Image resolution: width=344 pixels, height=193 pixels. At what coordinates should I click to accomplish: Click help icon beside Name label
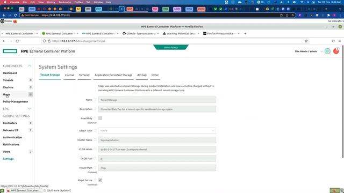[95, 100]
